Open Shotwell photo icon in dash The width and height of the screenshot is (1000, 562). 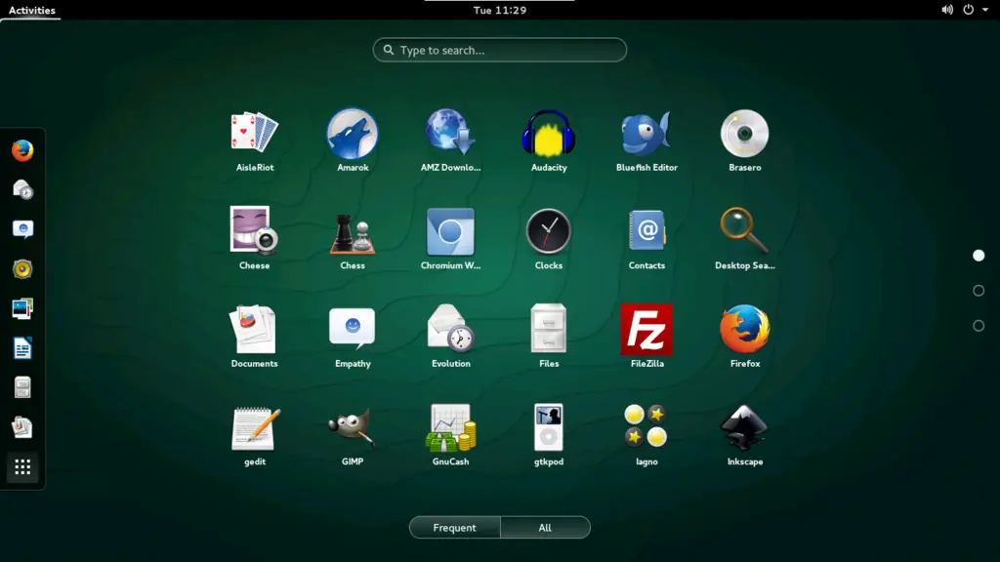coord(22,308)
